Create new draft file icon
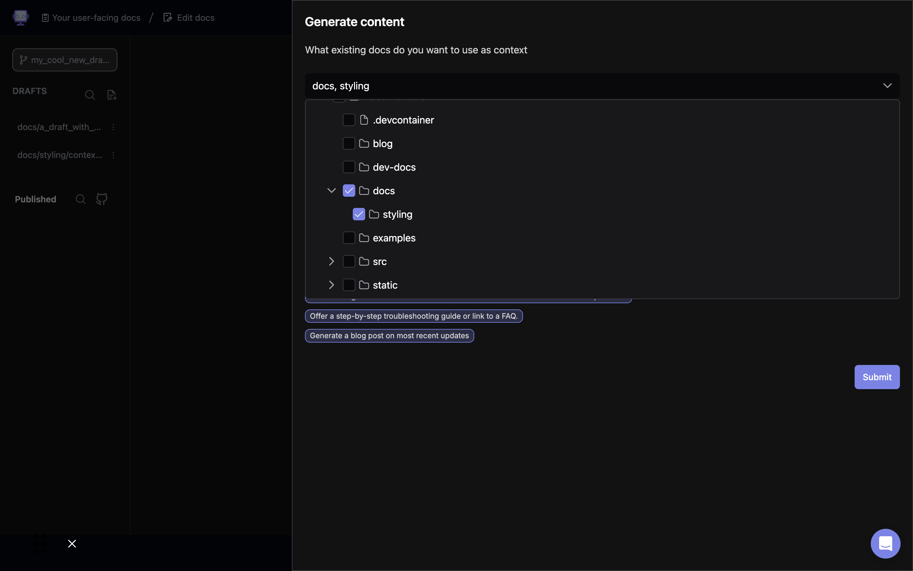Screen dimensions: 913x571 coord(112,95)
